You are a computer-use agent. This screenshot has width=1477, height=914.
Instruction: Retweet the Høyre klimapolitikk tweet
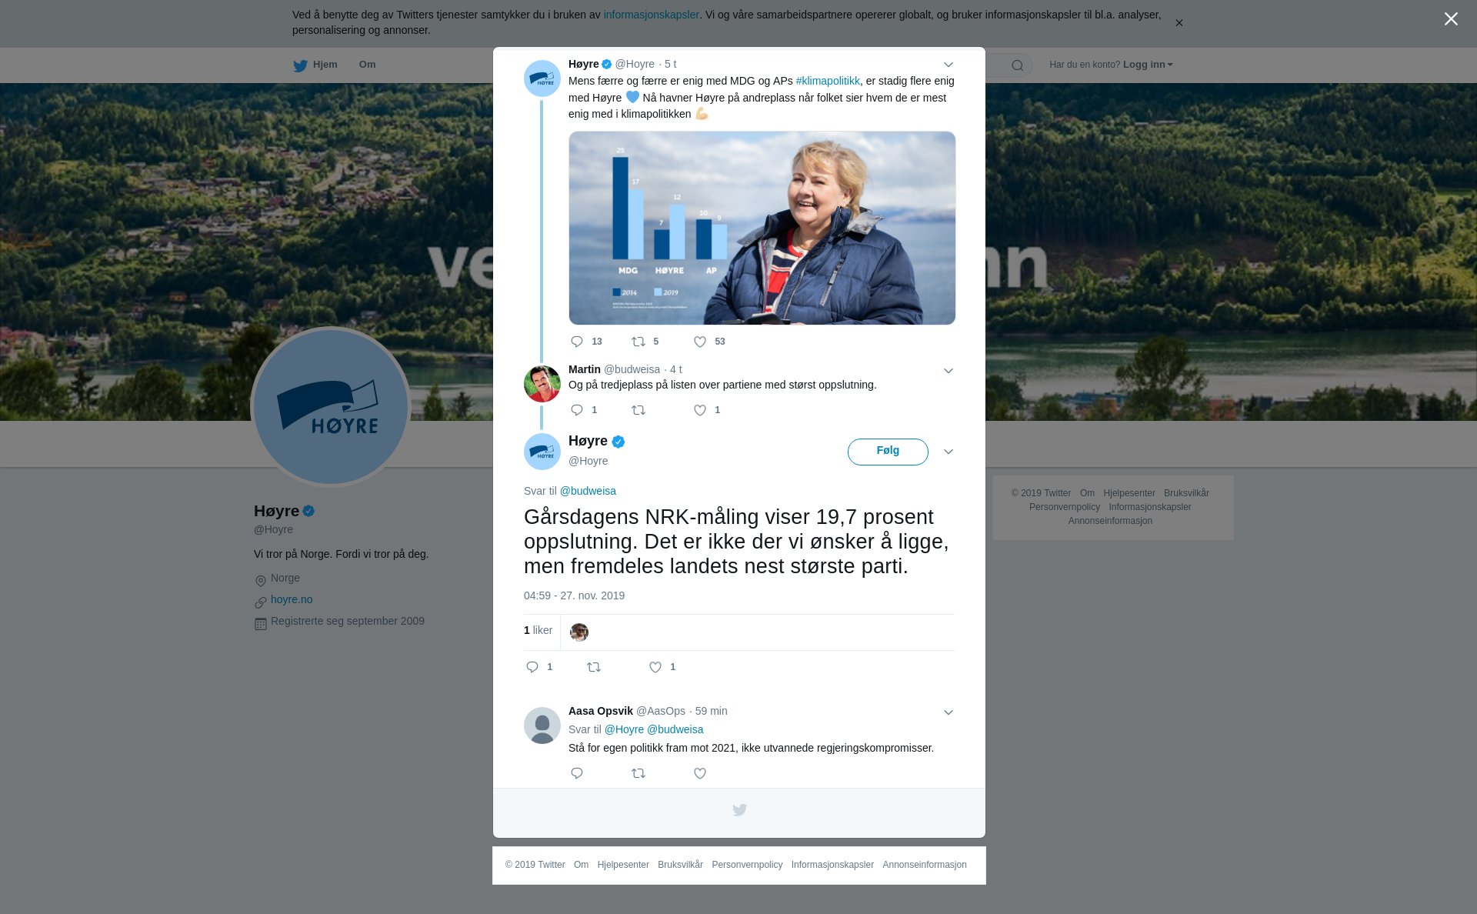click(x=638, y=342)
